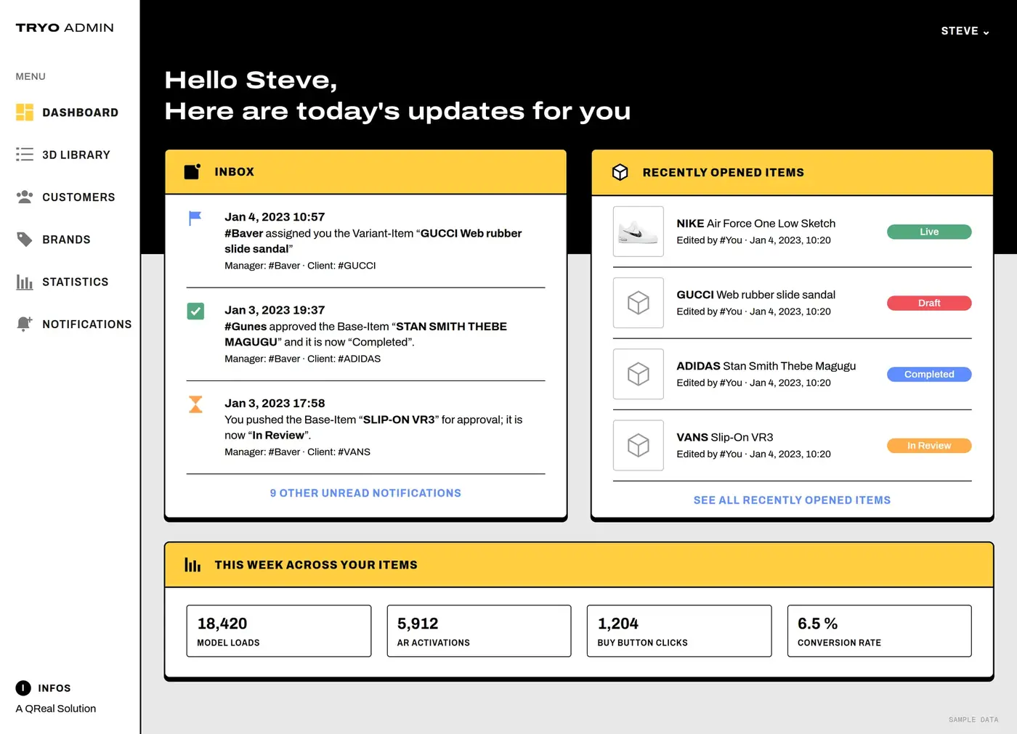The height and width of the screenshot is (734, 1017).
Task: Click the Statistics bar chart icon
Action: click(x=25, y=282)
